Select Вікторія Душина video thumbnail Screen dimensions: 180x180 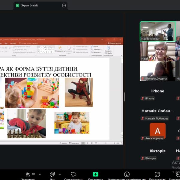click(x=157, y=71)
